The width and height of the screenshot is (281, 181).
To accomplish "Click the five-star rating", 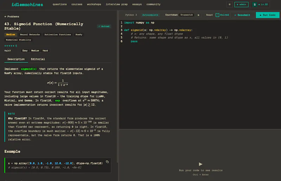I will coord(9,46).
